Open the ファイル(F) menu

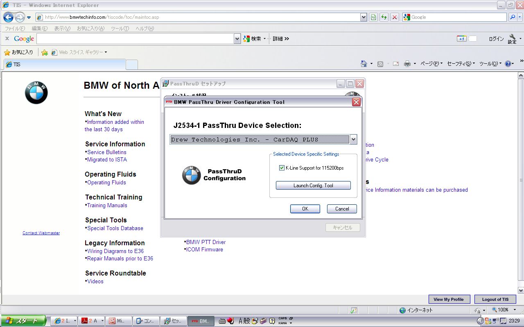tap(15, 29)
